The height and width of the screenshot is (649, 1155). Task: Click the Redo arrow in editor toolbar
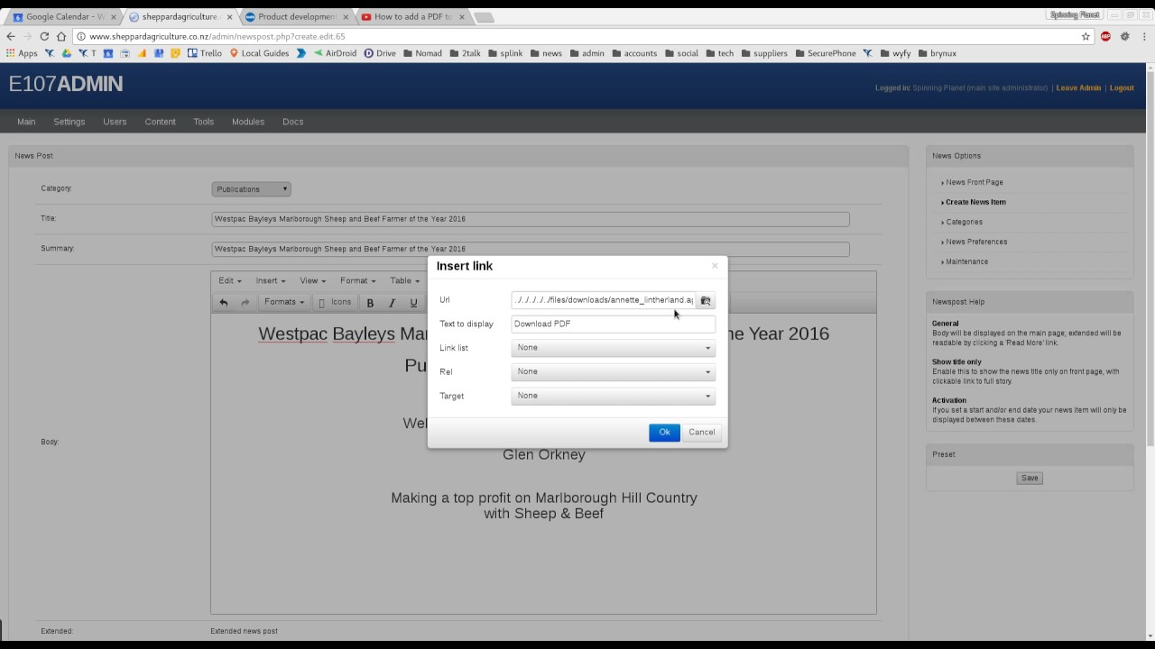245,303
